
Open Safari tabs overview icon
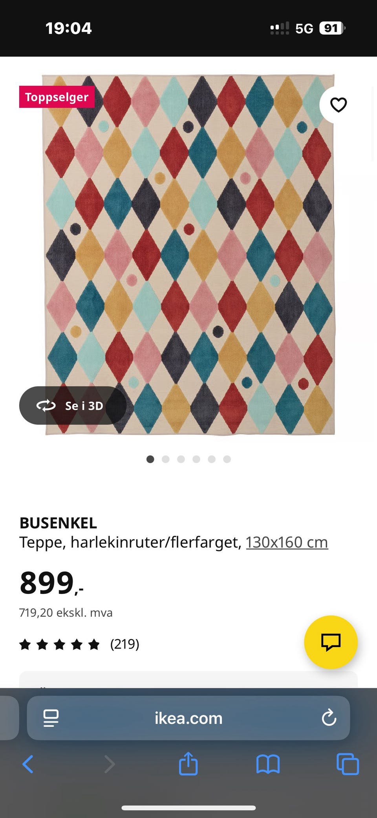348,764
